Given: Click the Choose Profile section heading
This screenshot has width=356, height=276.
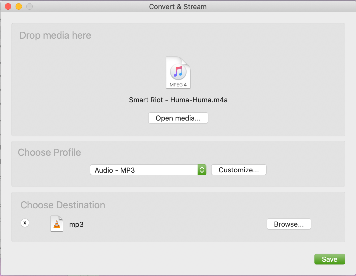Looking at the screenshot, I should [49, 152].
